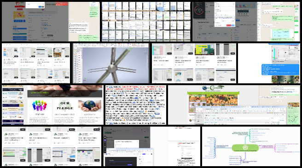The height and width of the screenshot is (168, 302).
Task: Select the colorful circle of people graphic
Action: [x=40, y=105]
